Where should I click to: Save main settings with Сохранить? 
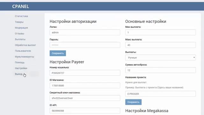click(133, 102)
